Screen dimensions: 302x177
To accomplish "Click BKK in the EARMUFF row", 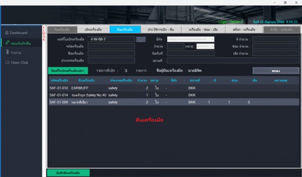I will coord(192,88).
